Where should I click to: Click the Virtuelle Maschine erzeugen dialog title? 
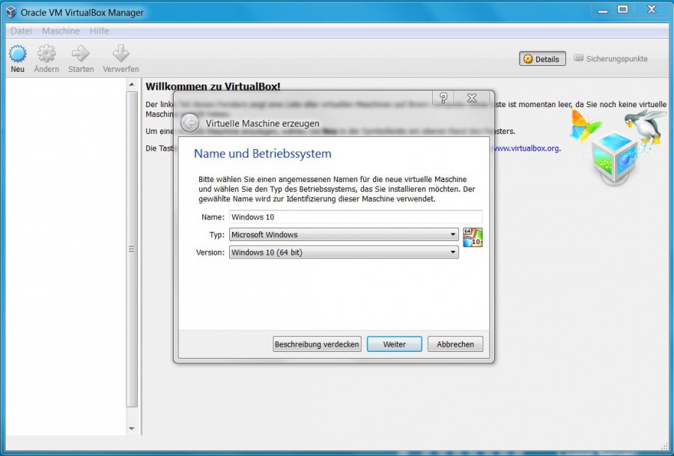pyautogui.click(x=262, y=124)
